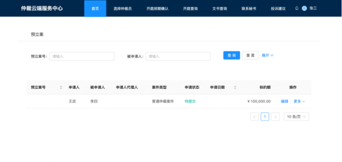Click 操作 column header
This screenshot has height=162, width=342.
tap(293, 88)
